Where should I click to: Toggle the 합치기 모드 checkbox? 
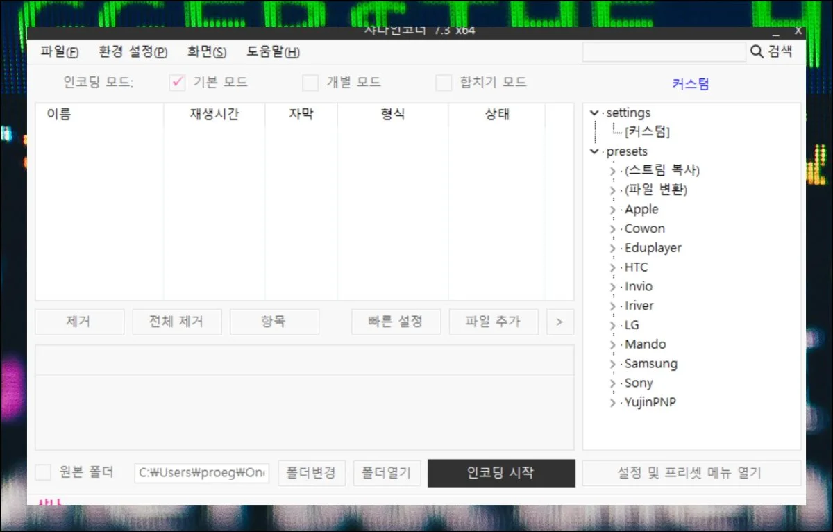444,83
